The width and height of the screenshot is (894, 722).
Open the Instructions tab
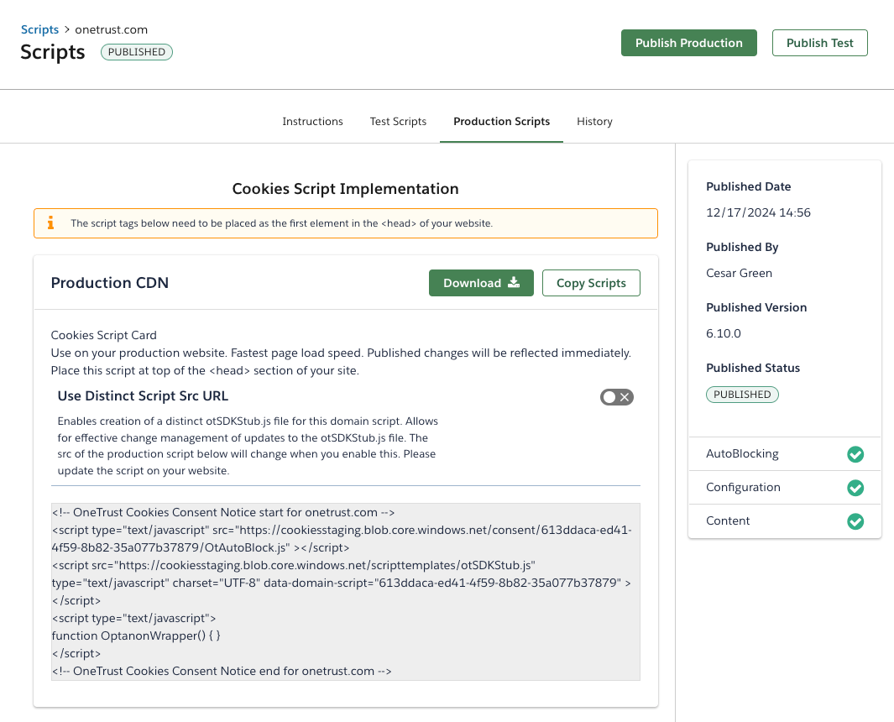[312, 122]
